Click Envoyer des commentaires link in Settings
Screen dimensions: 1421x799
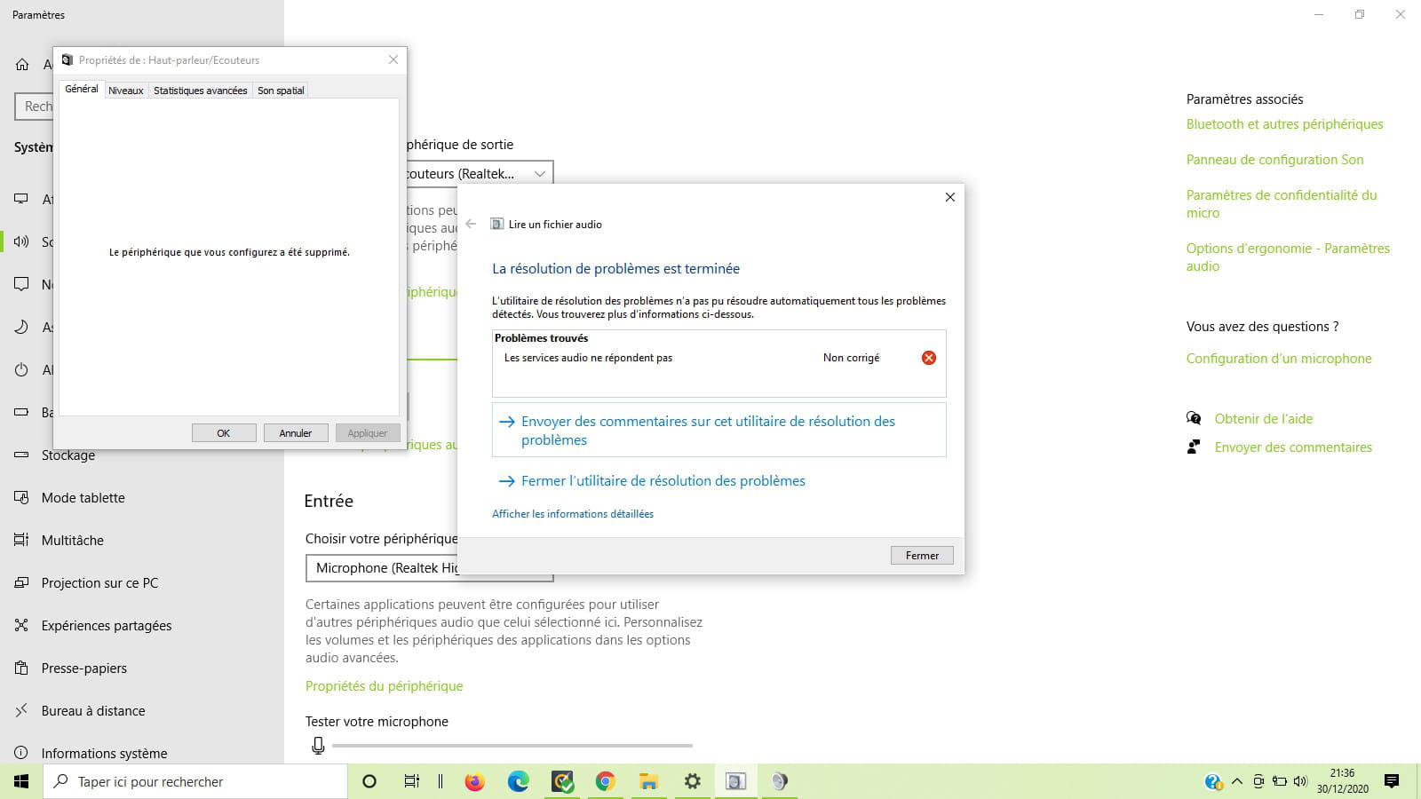click(1293, 447)
